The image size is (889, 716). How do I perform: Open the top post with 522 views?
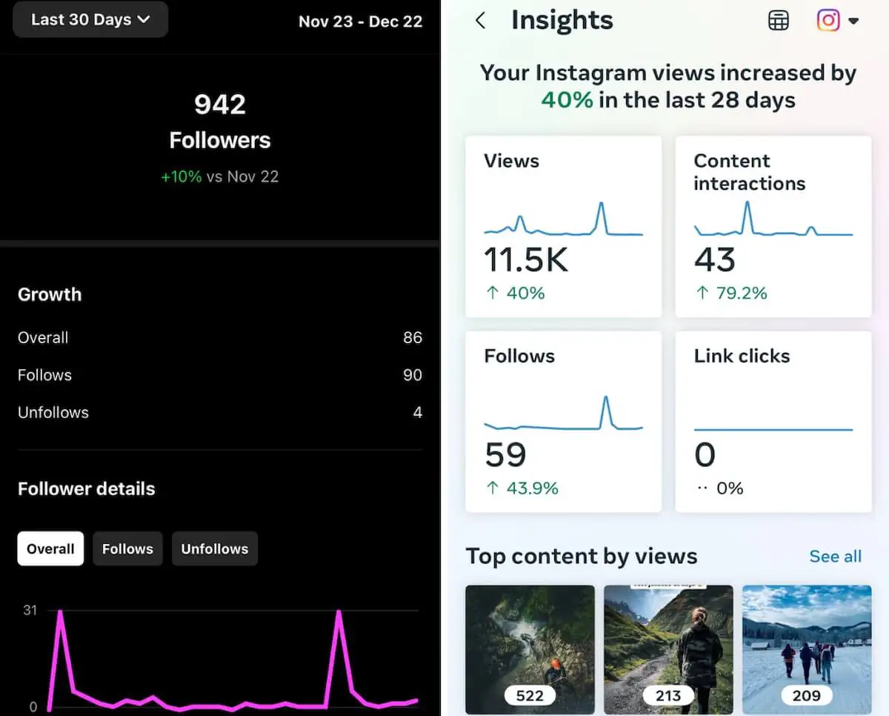tap(529, 649)
